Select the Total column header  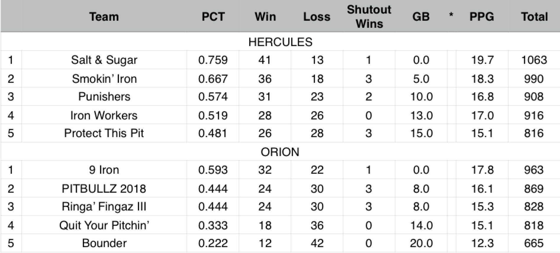coord(534,17)
